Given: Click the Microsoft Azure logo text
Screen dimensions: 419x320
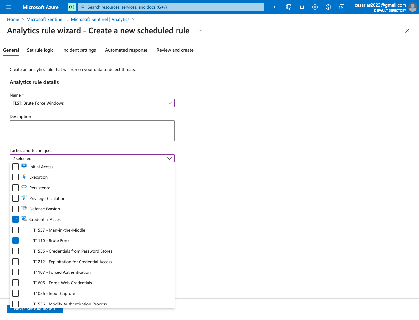Looking at the screenshot, I should [x=41, y=7].
